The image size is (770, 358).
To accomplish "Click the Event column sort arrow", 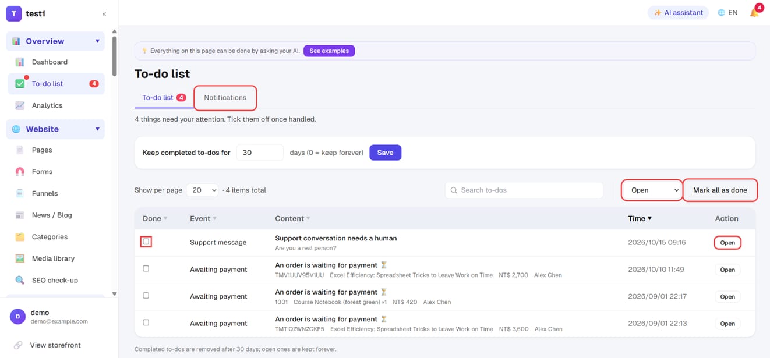I will coord(214,219).
